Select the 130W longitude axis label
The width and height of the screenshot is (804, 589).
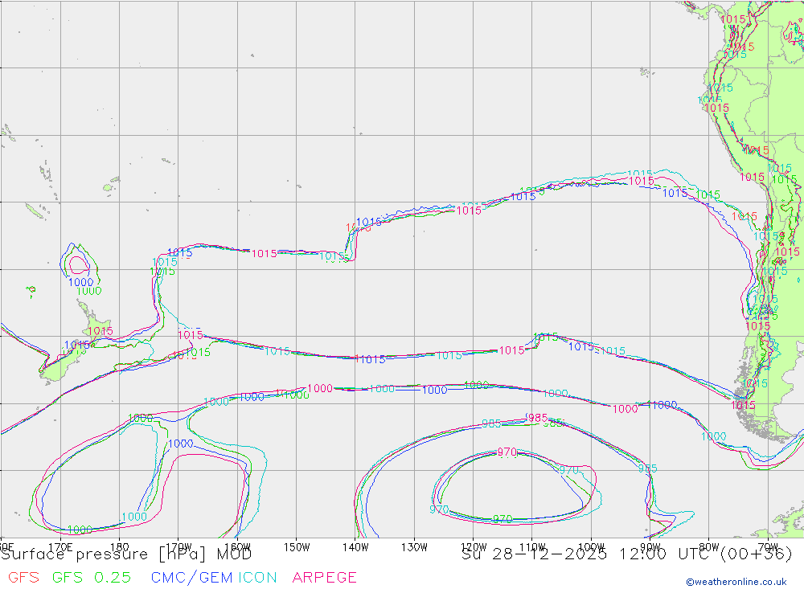click(x=414, y=546)
